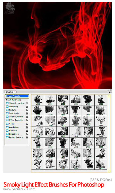Enable the Smoothing checkbox
115x193 pixels.
7,134
